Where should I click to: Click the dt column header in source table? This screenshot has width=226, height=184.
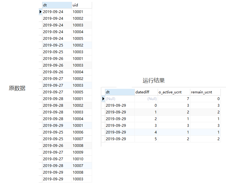tap(57, 5)
